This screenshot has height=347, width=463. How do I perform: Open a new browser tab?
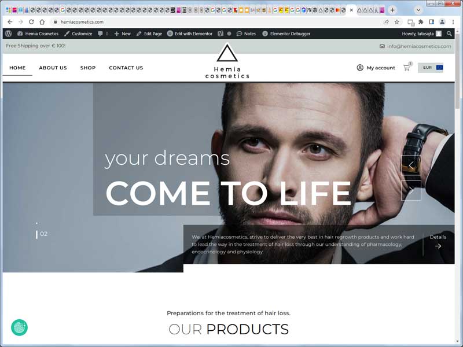tap(392, 10)
